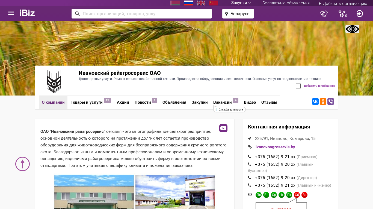Screen dimensions: 373x209
Task: Click the login arrow icon
Action: 360,14
